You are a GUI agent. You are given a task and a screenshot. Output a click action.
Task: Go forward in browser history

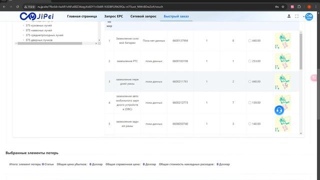[x=11, y=6]
